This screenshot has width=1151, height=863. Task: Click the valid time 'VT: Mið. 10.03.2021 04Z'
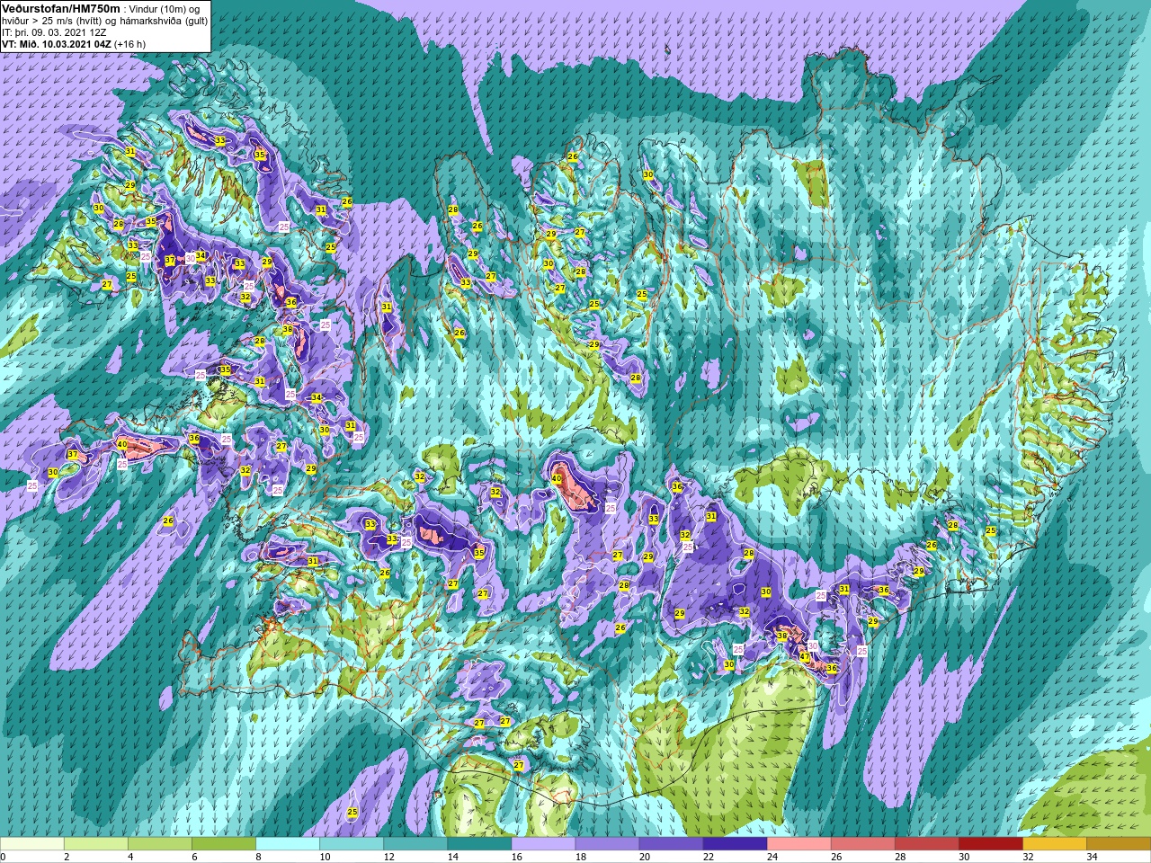56,43
